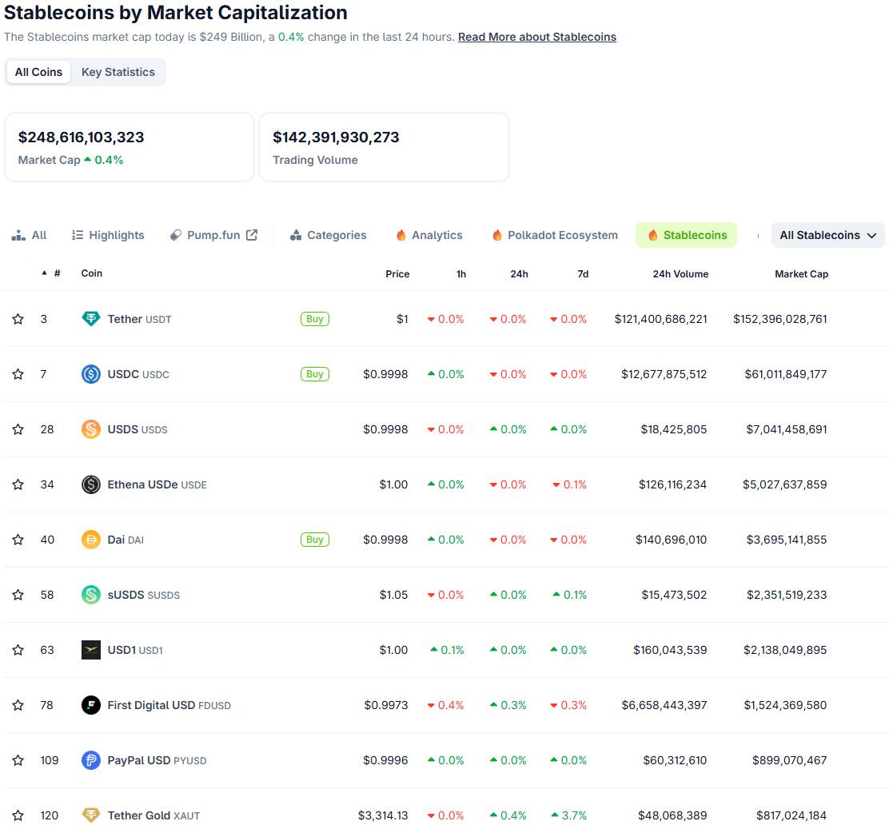Click the PayPal USD coin logo
Viewport: 889px width, 837px height.
pyautogui.click(x=90, y=760)
